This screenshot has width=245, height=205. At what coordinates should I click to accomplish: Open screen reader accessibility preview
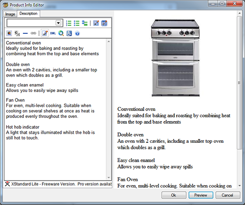click(x=69, y=33)
